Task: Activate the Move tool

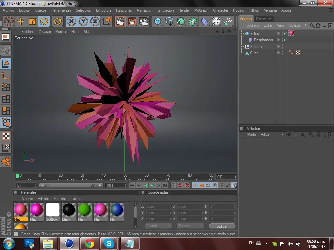Action: (21, 21)
